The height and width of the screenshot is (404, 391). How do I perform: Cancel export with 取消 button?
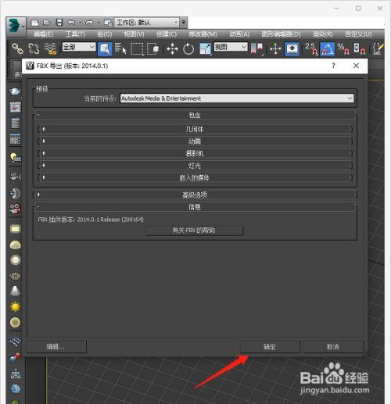(333, 347)
